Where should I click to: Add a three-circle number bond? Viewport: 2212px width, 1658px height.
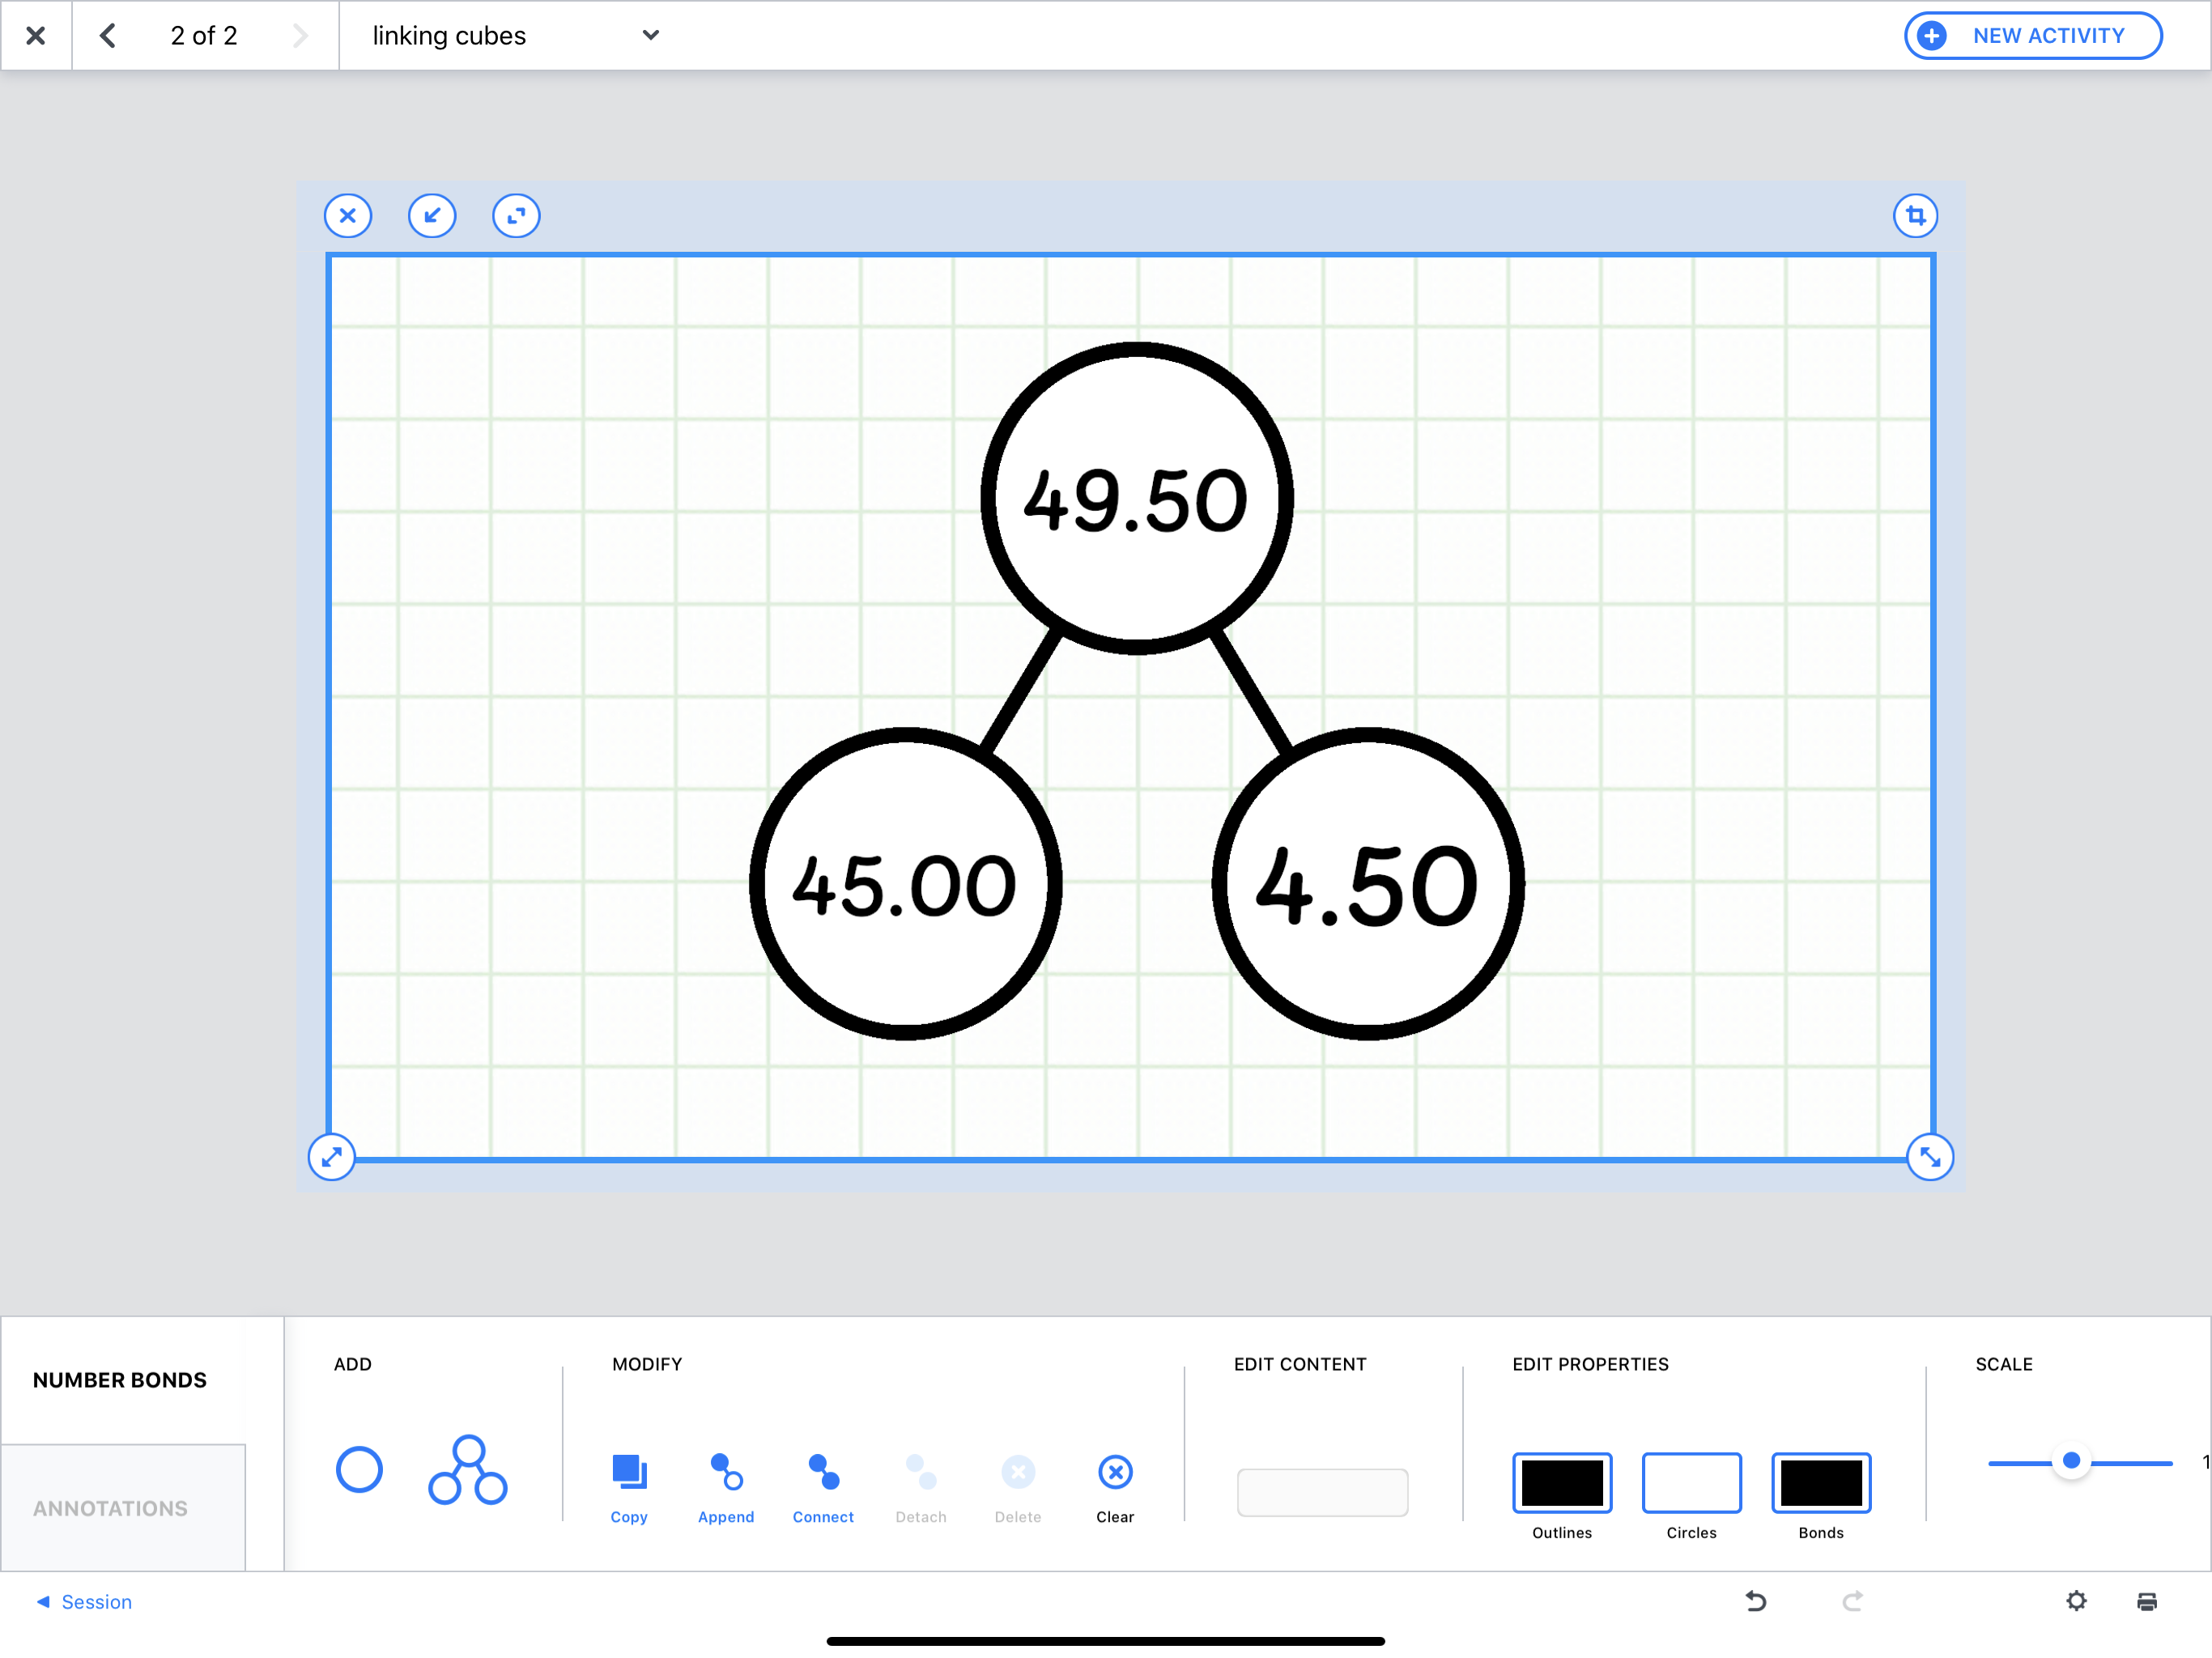[x=468, y=1470]
